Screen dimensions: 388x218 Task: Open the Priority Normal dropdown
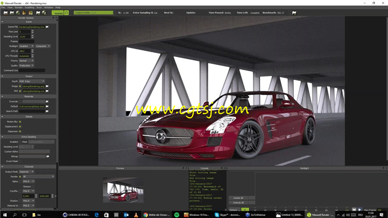tap(26, 61)
